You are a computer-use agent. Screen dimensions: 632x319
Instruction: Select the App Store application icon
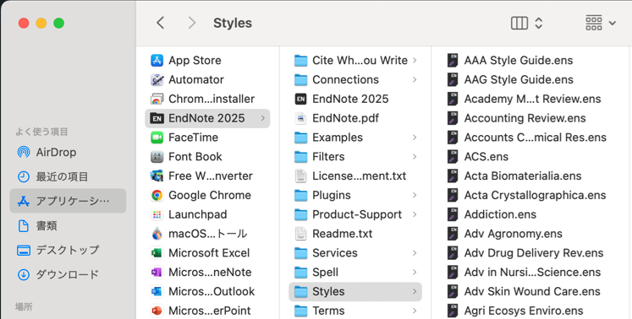coord(157,61)
